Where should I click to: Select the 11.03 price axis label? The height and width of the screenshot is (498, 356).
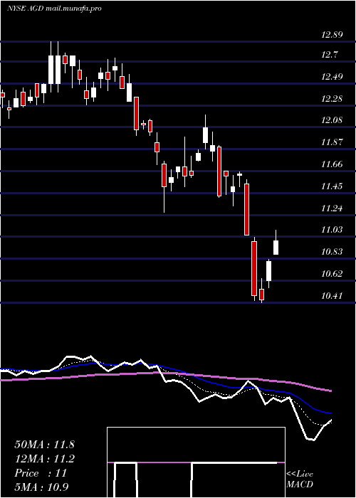tap(332, 230)
